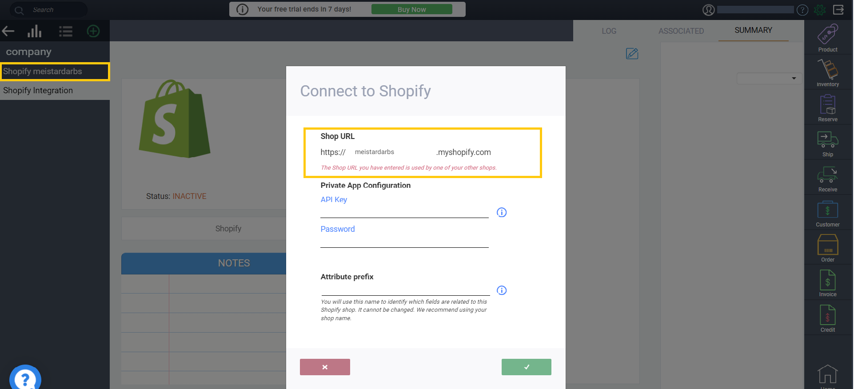The width and height of the screenshot is (854, 389).
Task: Click the INACTIVE status text
Action: pos(189,196)
